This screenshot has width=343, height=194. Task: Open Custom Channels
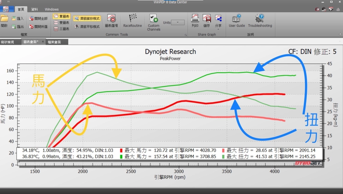153,22
